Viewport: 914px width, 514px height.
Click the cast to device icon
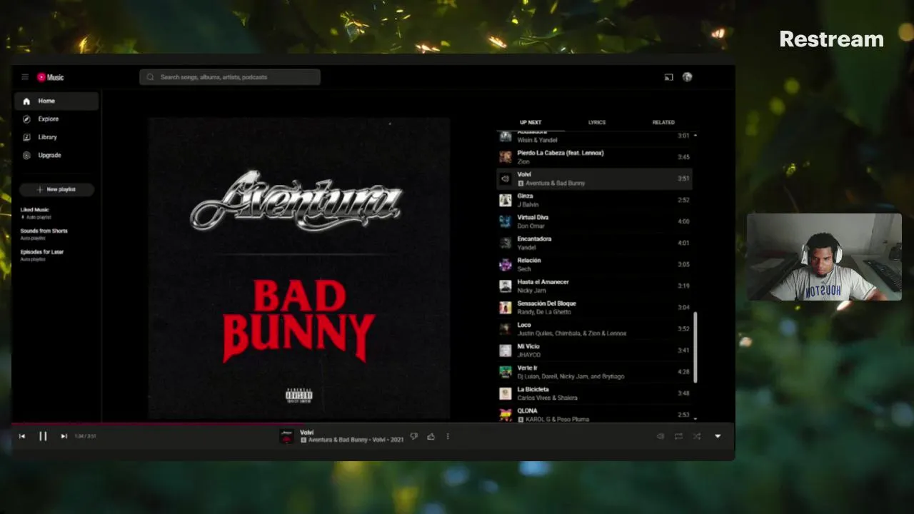[668, 77]
